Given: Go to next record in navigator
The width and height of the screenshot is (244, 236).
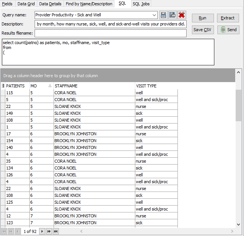Looking at the screenshot, I should pyautogui.click(x=42, y=231).
